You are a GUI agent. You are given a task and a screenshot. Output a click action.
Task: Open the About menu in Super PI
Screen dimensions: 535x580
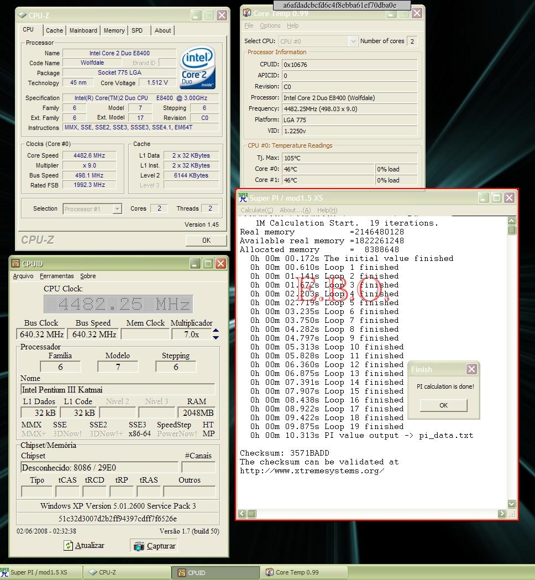[295, 210]
